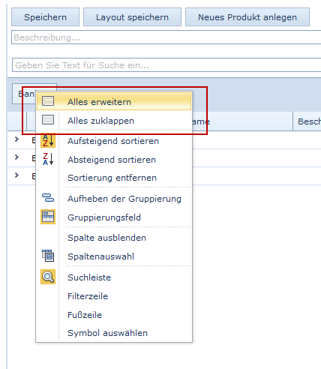Click the Spaltenauswahl column chooser icon
The width and height of the screenshot is (321, 369).
(x=48, y=256)
